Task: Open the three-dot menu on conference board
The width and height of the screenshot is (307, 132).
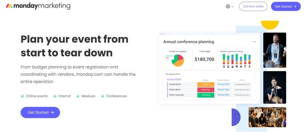Action: pos(254,42)
